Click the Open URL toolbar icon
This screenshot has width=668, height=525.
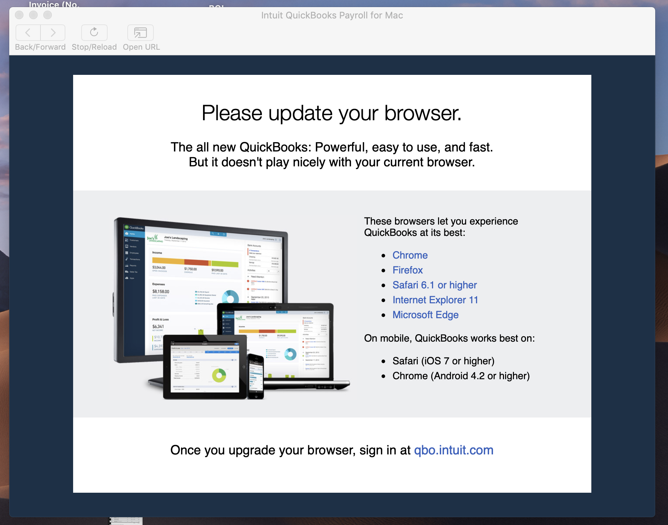click(140, 33)
